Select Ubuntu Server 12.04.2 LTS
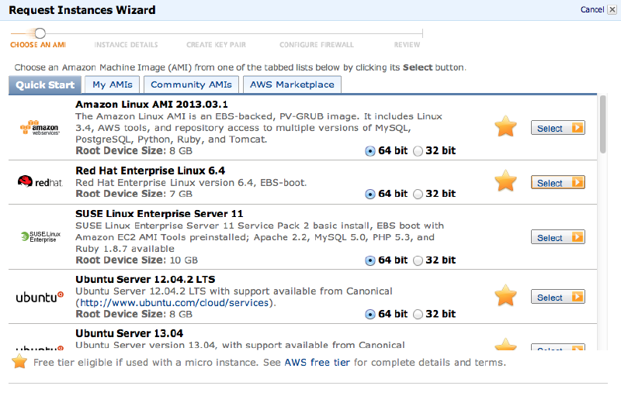 pyautogui.click(x=557, y=297)
